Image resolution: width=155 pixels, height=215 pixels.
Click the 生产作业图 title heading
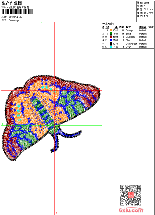tap(12, 3)
